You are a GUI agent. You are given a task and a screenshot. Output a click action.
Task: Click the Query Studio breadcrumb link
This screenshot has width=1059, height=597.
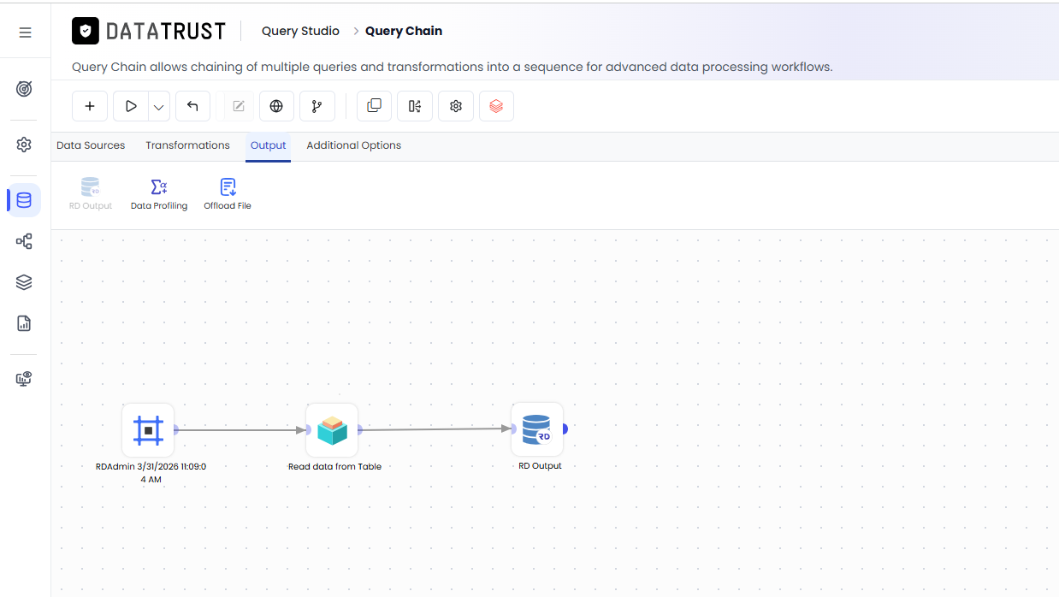(300, 31)
